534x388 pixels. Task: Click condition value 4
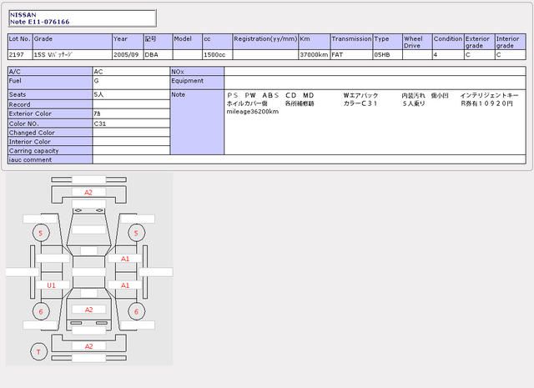448,55
